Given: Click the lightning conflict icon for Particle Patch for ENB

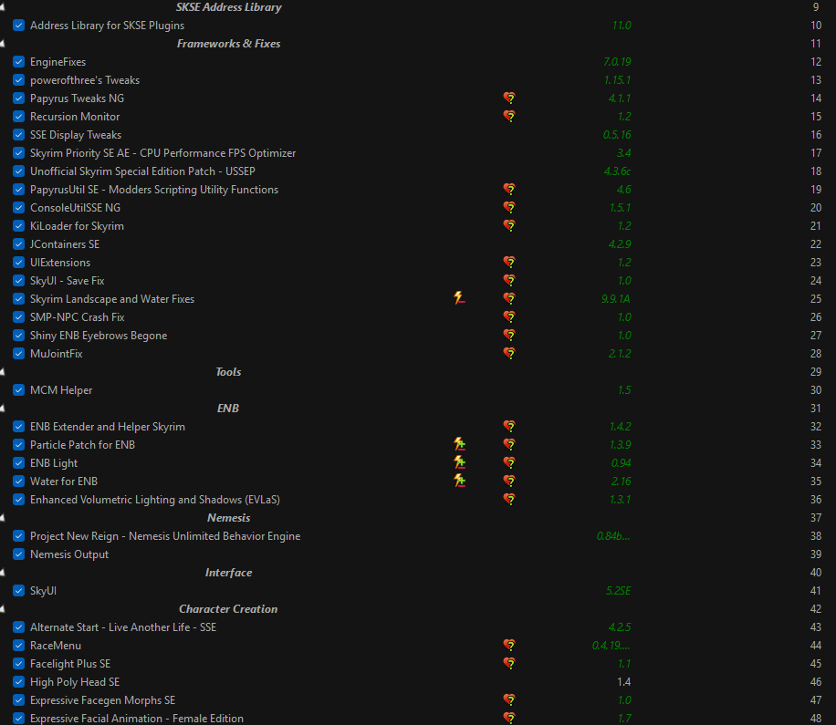Looking at the screenshot, I should point(459,444).
